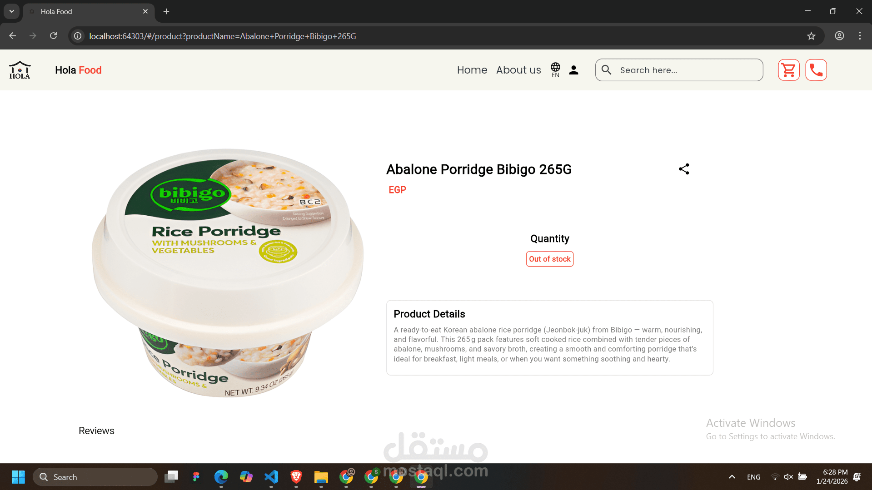This screenshot has height=490, width=872.
Task: Switch language using the globe EN icon
Action: (555, 70)
